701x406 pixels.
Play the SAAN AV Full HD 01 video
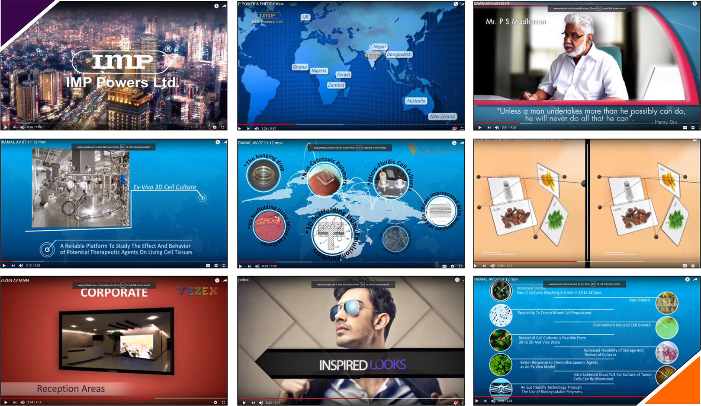click(x=479, y=127)
